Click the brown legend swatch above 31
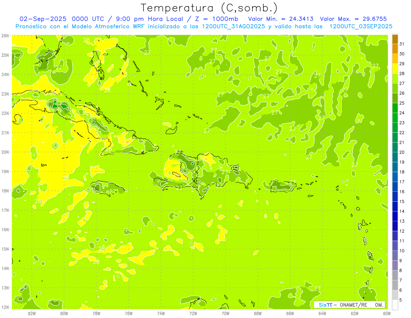Viewport: 411px width, 318px height. pos(395,39)
